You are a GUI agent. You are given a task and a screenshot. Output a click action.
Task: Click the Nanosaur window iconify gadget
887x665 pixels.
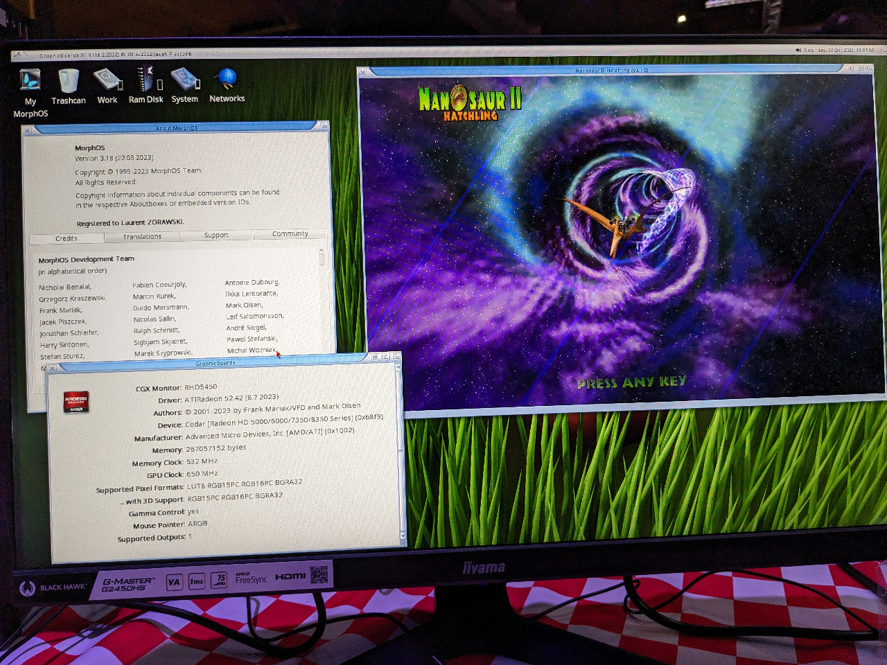point(851,68)
